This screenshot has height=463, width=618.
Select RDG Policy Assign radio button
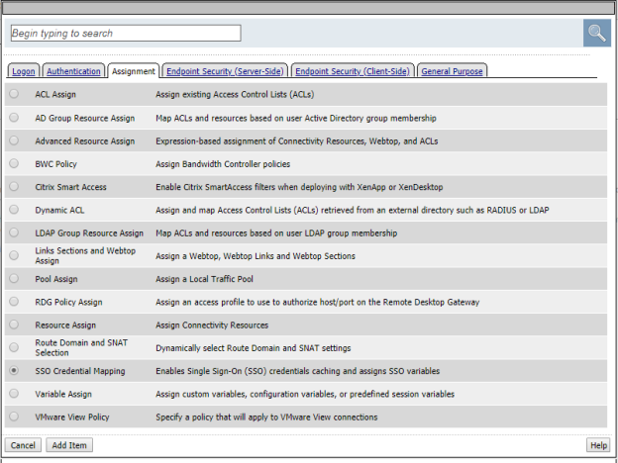coord(14,302)
